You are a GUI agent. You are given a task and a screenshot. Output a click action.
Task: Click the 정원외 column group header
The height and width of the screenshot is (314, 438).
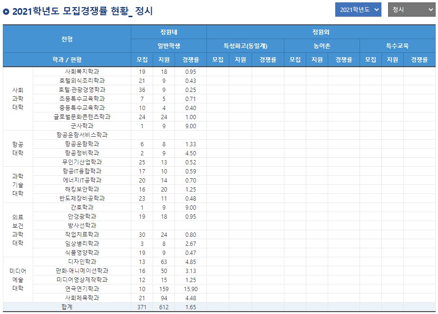coord(321,32)
